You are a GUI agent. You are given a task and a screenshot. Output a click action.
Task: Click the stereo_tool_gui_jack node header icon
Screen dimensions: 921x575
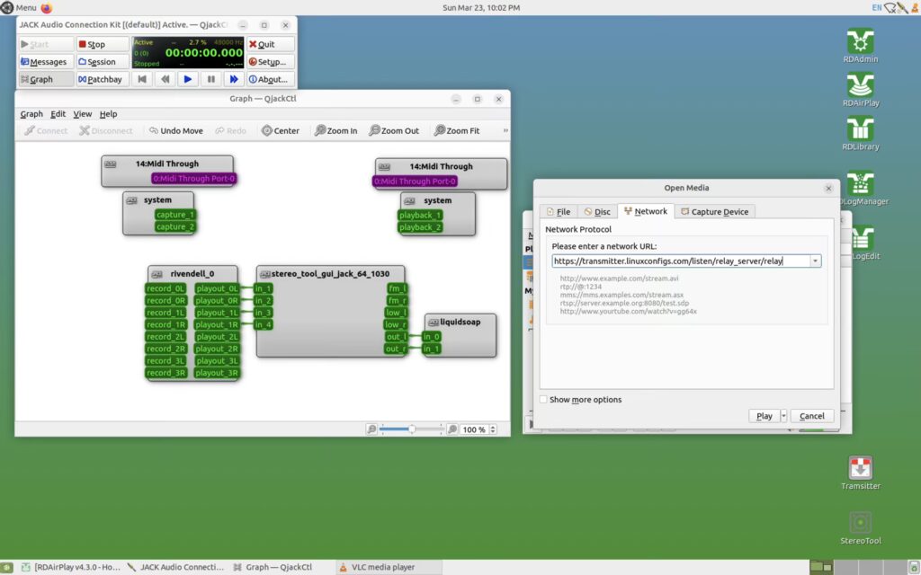265,274
